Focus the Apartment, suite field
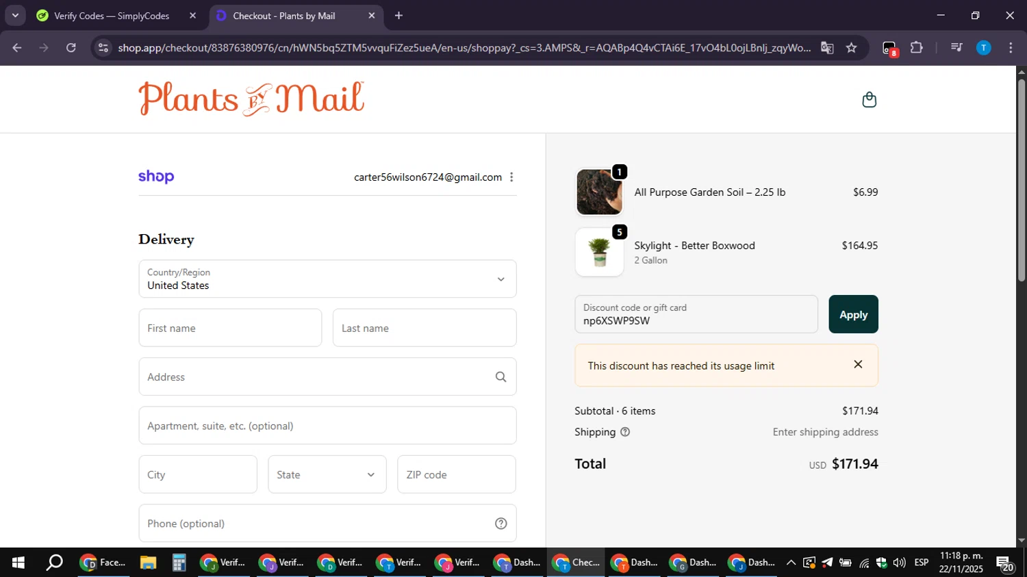1027x577 pixels. click(327, 426)
